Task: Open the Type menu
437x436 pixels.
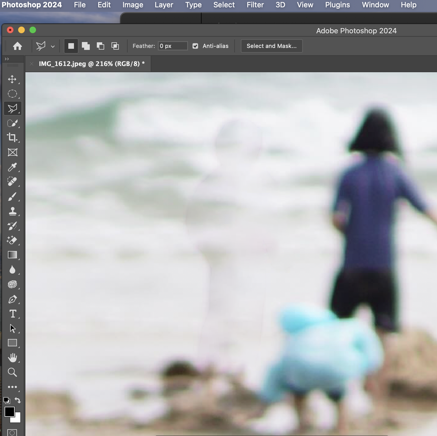Action: click(193, 5)
